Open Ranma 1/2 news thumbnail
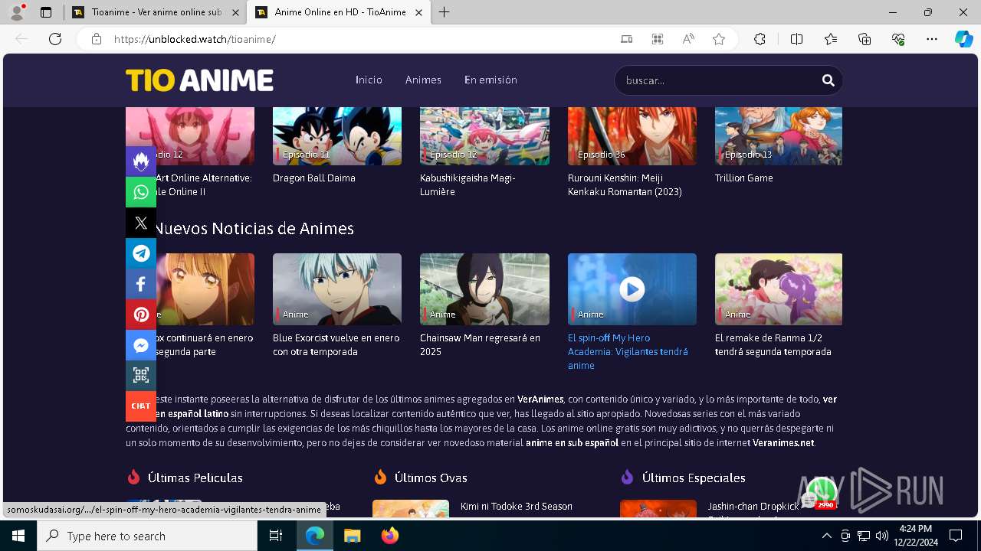This screenshot has width=981, height=551. [779, 289]
